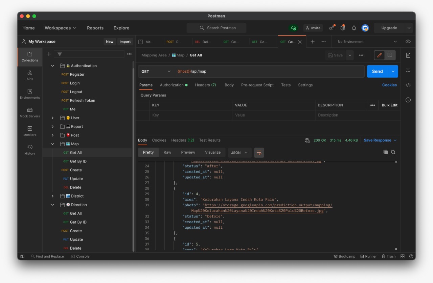Open the Save options dropdown arrow
Screen dimensions: 433x283
(350, 55)
